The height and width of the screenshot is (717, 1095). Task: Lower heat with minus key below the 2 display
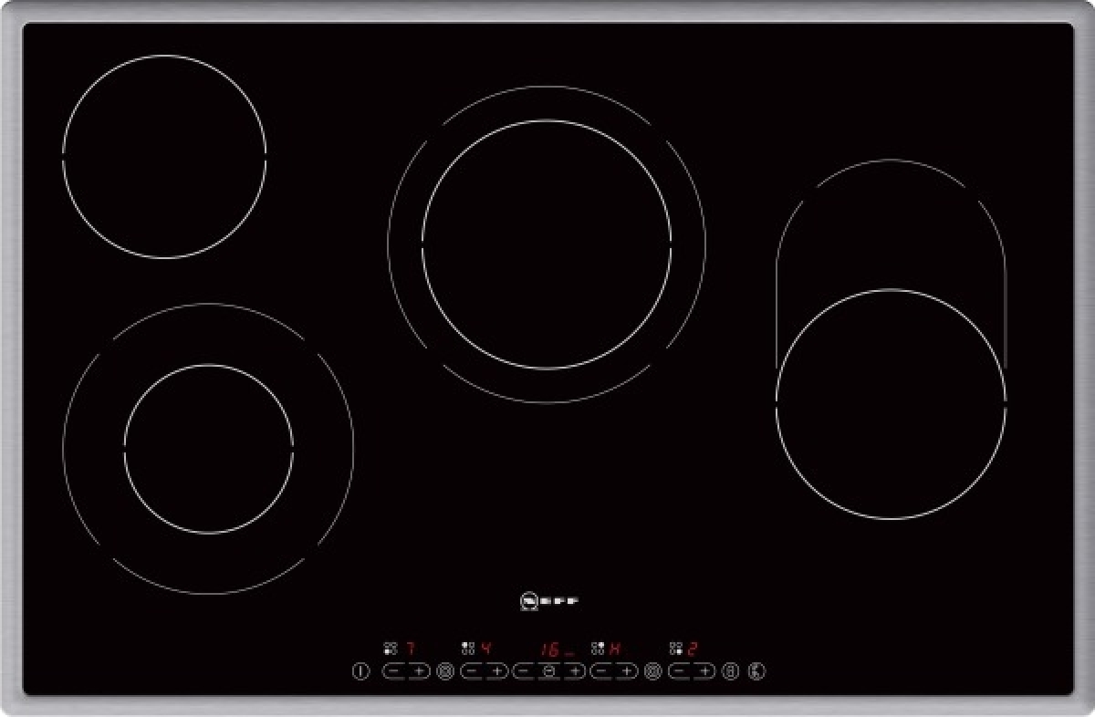(x=679, y=671)
